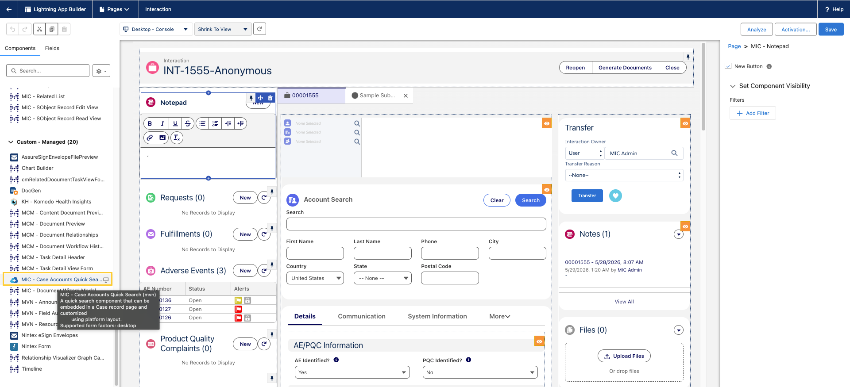Screen dimensions: 850x387
Task: Open the More tabs menu
Action: pyautogui.click(x=500, y=316)
